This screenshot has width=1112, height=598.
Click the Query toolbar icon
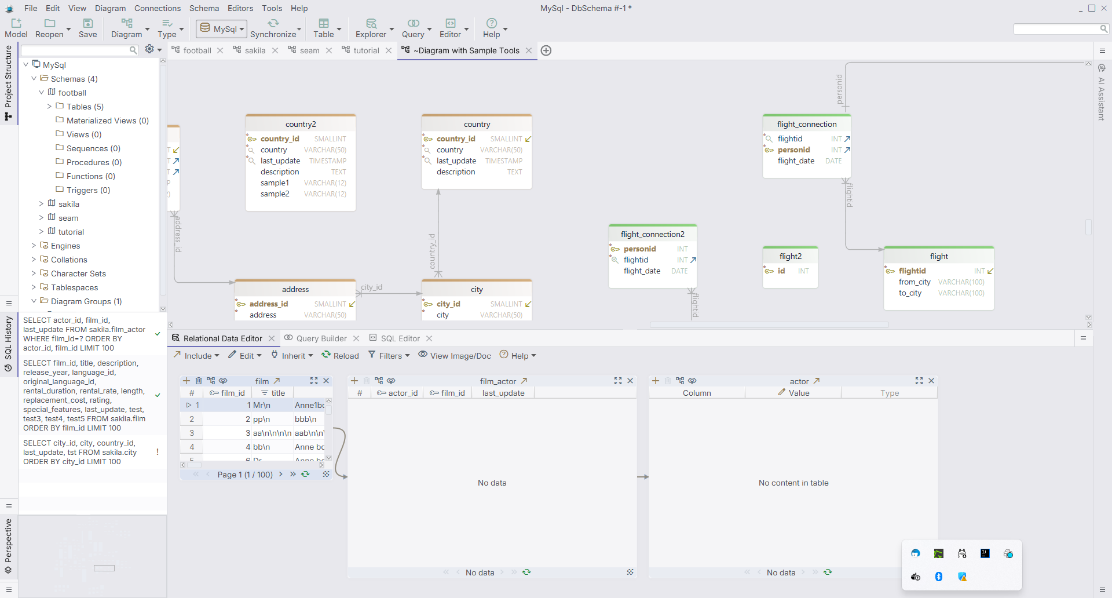413,23
